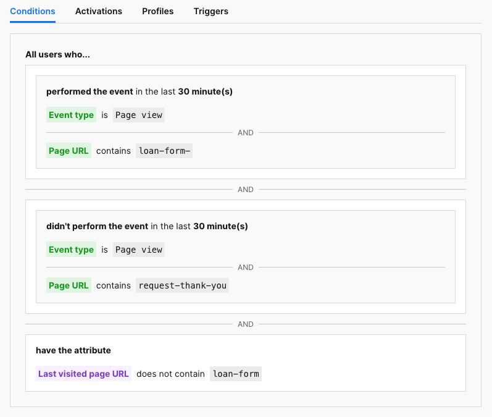Click the 'does not contain' operator text
Image resolution: width=492 pixels, height=417 pixels.
tap(170, 374)
